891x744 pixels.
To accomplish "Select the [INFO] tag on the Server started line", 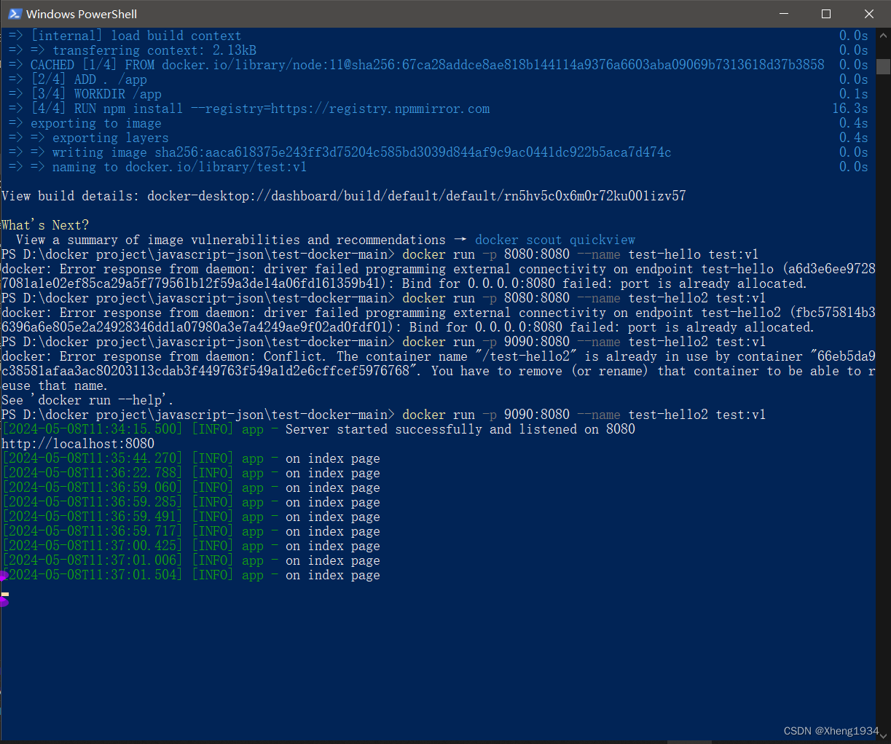I will pos(212,428).
